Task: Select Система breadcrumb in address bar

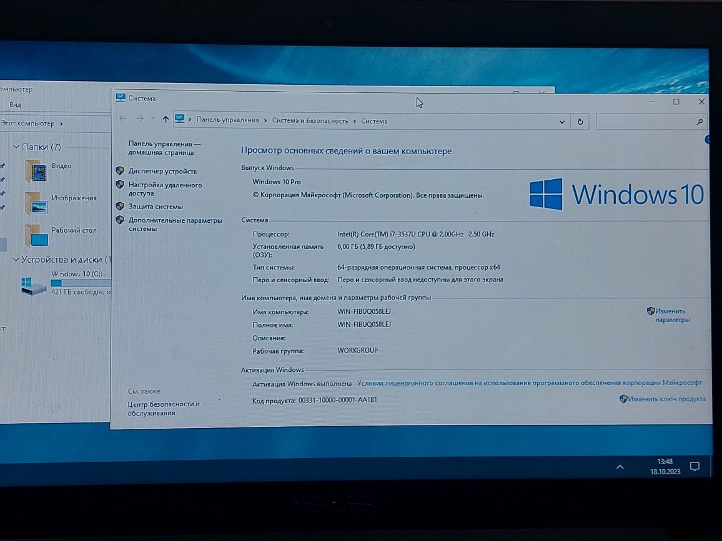Action: pyautogui.click(x=374, y=122)
